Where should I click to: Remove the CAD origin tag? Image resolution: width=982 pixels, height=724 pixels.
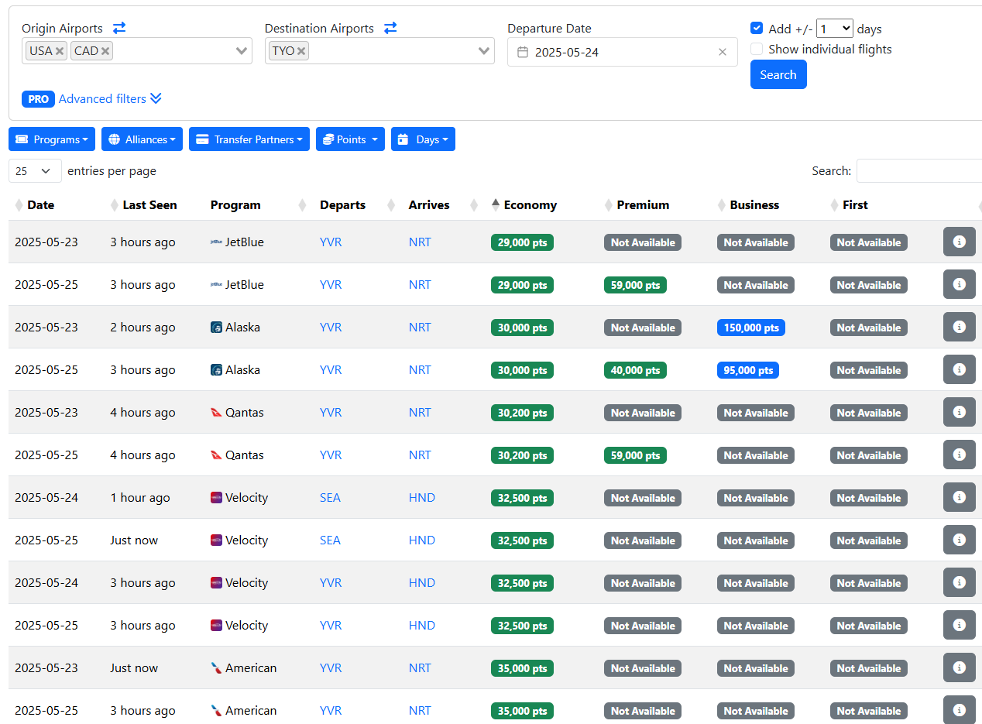(x=105, y=51)
